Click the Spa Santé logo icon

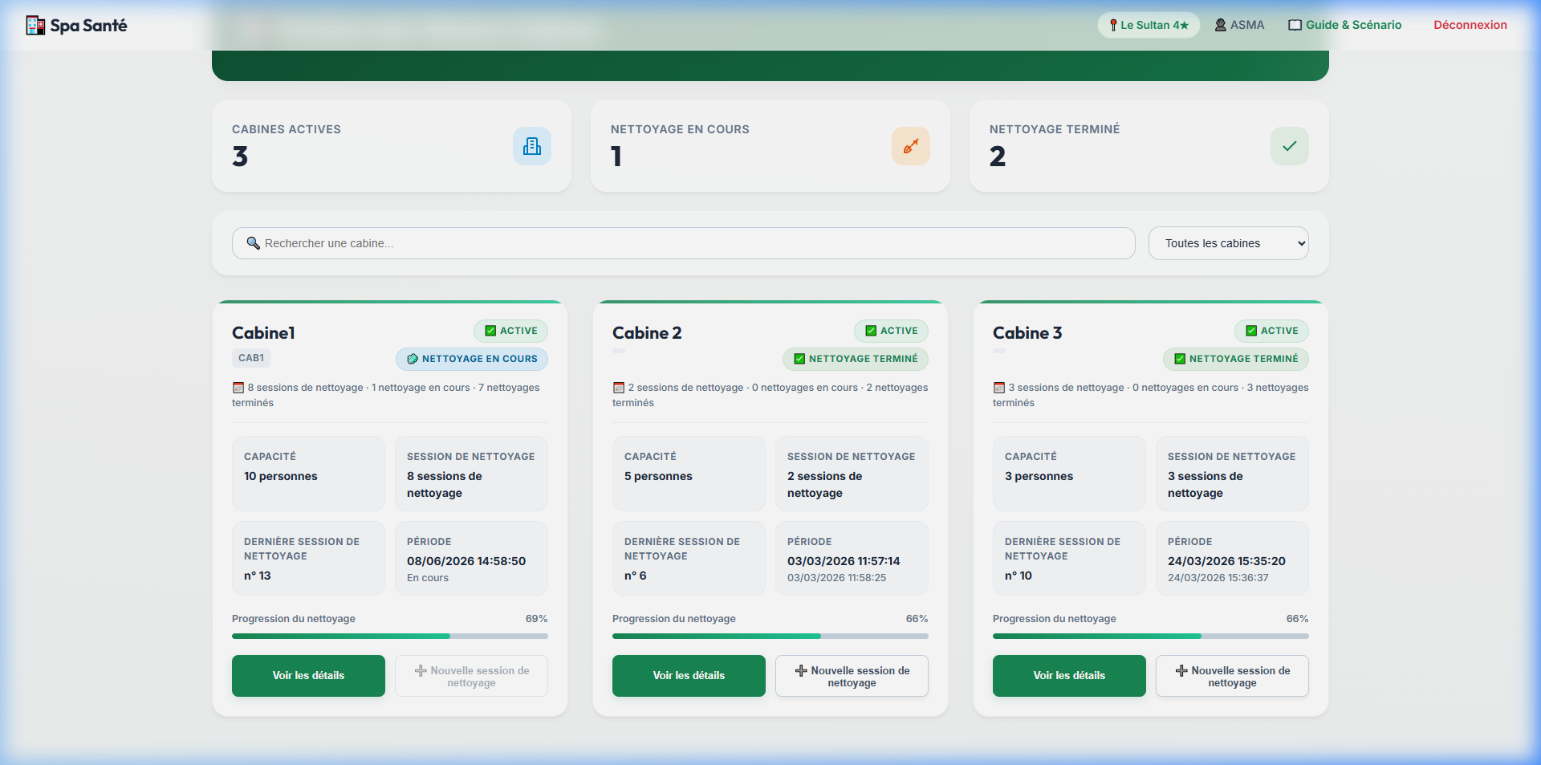35,26
